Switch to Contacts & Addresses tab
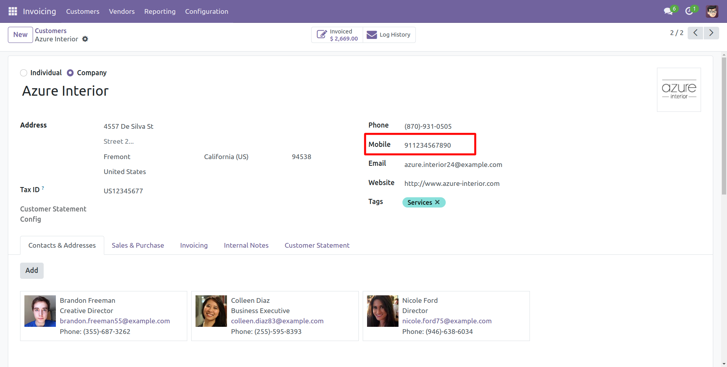Image resolution: width=727 pixels, height=367 pixels. point(62,245)
